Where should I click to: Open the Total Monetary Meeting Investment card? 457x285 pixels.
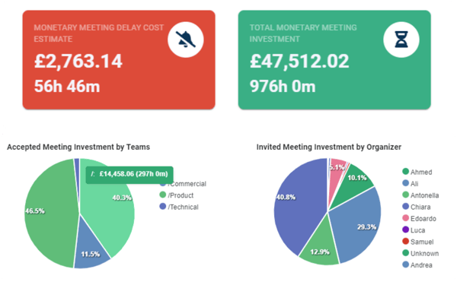pyautogui.click(x=334, y=60)
